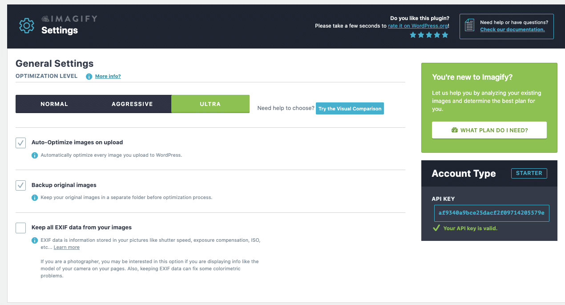Uncheck Auto-Optimize images on upload

[x=21, y=142]
